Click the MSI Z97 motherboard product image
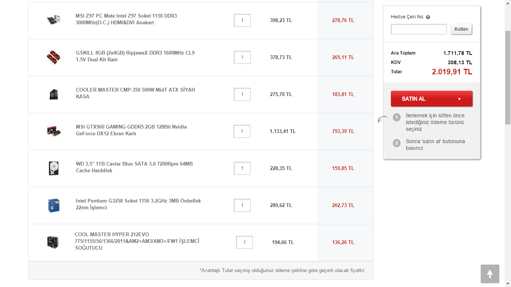 coord(53,20)
